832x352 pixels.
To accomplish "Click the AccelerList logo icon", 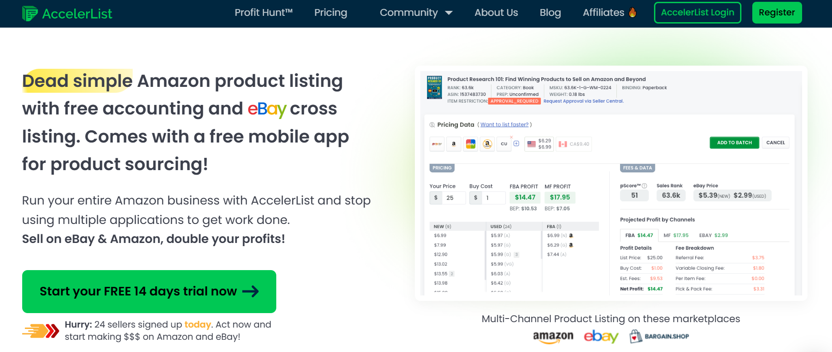I will [x=30, y=14].
